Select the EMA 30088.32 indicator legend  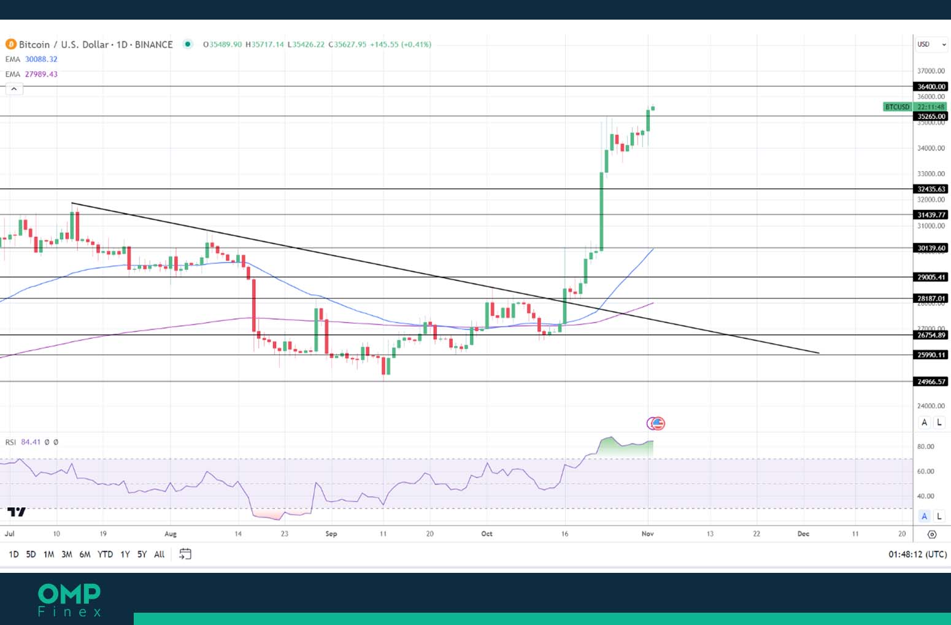31,59
